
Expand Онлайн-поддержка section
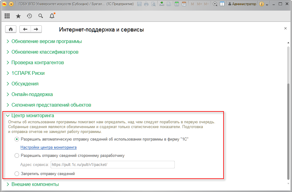[32, 94]
